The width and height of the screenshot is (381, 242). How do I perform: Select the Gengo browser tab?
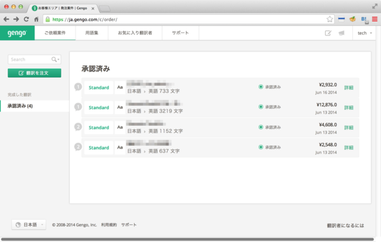pos(63,8)
